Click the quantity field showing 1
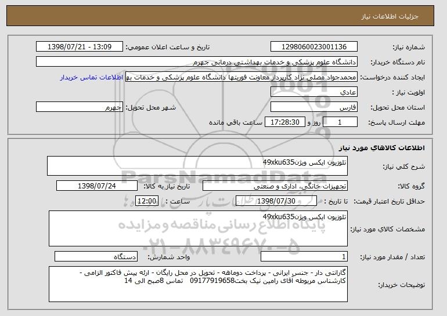447x316 pixels. (304, 256)
